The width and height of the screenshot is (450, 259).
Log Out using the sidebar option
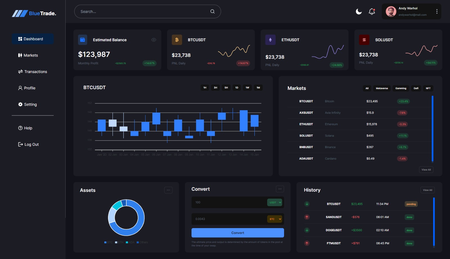[28, 144]
